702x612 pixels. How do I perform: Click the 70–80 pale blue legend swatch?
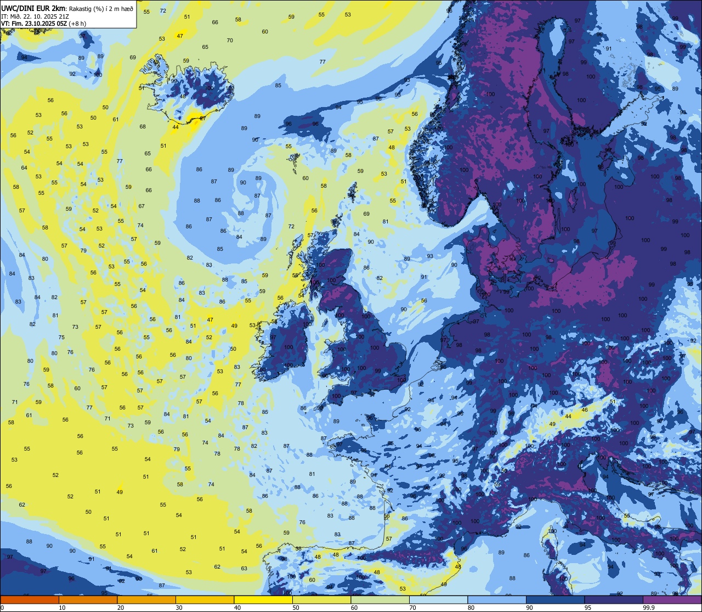(438, 600)
